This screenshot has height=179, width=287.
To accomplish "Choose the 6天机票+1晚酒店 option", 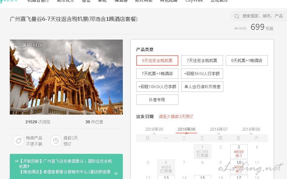I will (x=247, y=61).
